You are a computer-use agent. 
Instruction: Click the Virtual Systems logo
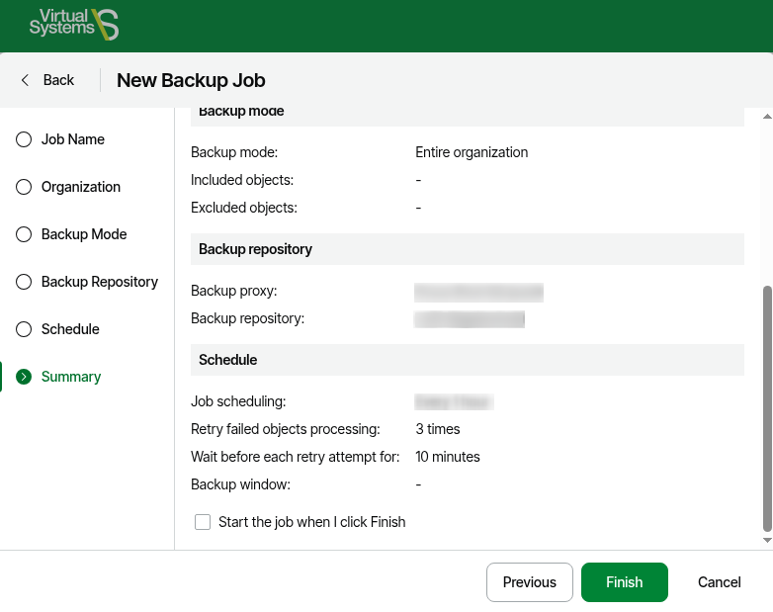(74, 25)
